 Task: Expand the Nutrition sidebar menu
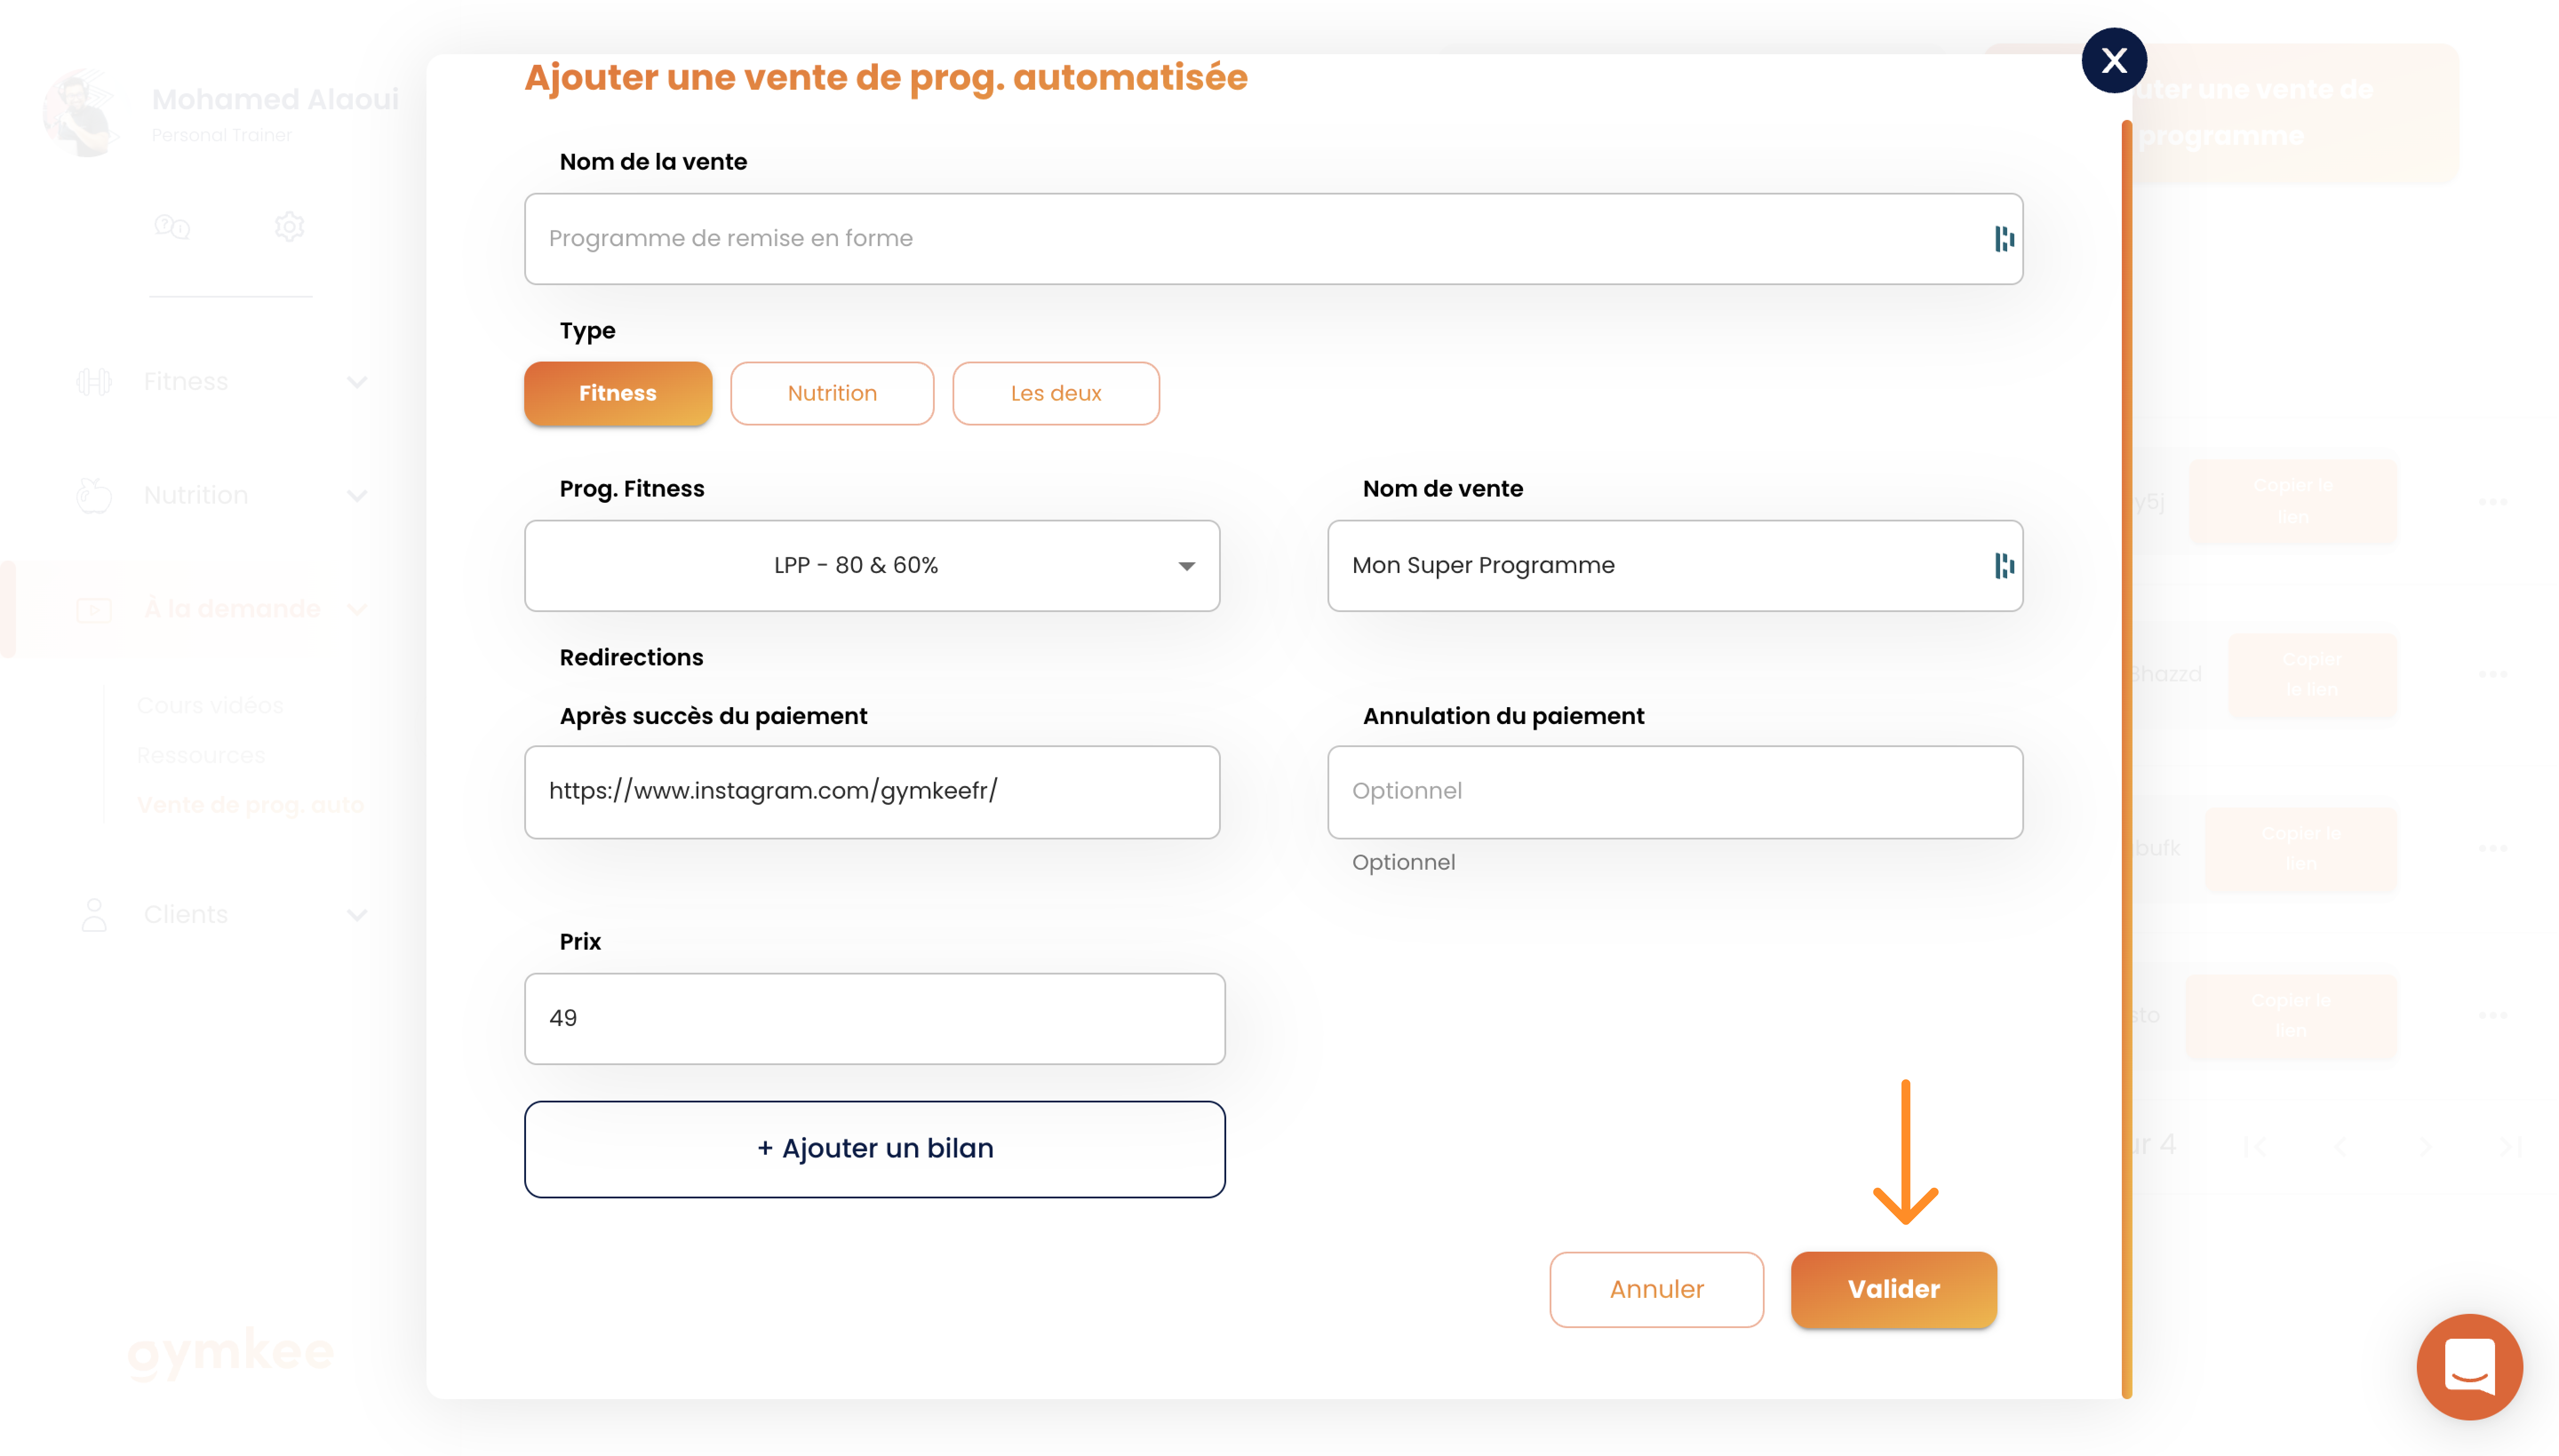[x=357, y=496]
